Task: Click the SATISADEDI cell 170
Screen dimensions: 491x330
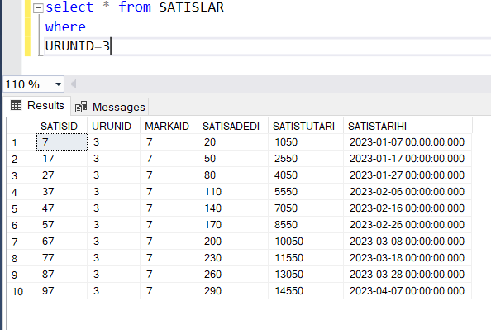Action: click(233, 225)
